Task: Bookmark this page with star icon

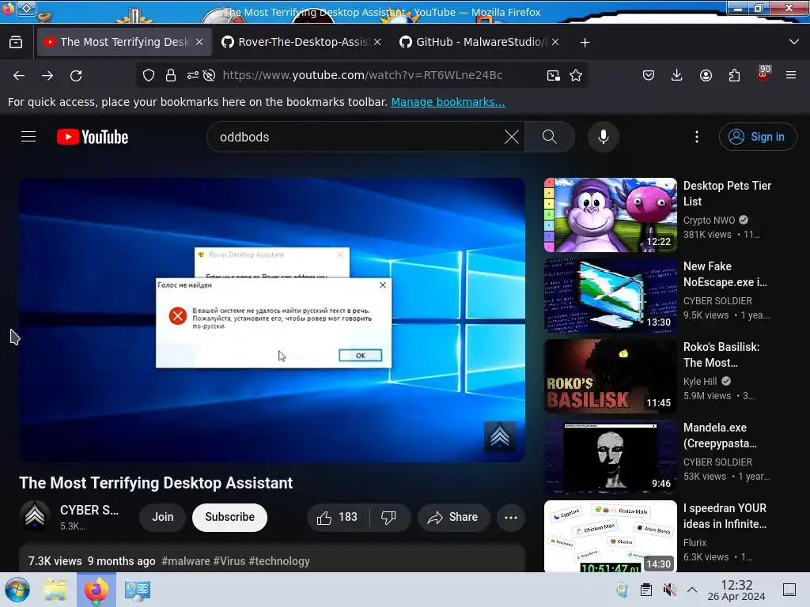Action: 576,75
